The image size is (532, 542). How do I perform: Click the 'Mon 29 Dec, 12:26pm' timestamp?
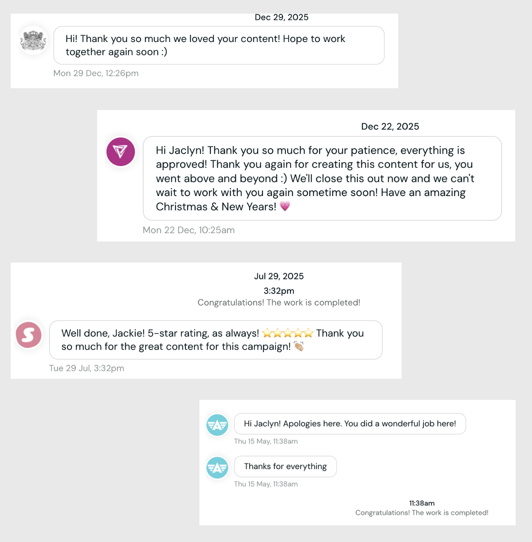click(96, 73)
